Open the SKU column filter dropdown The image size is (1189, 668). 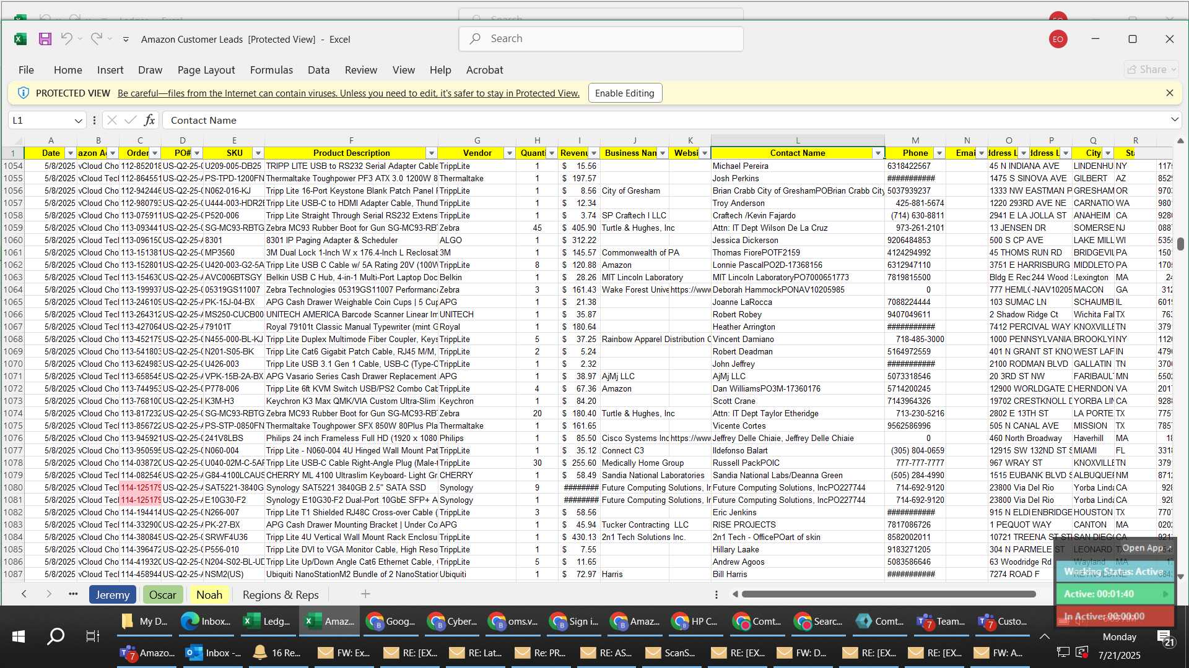coord(258,153)
